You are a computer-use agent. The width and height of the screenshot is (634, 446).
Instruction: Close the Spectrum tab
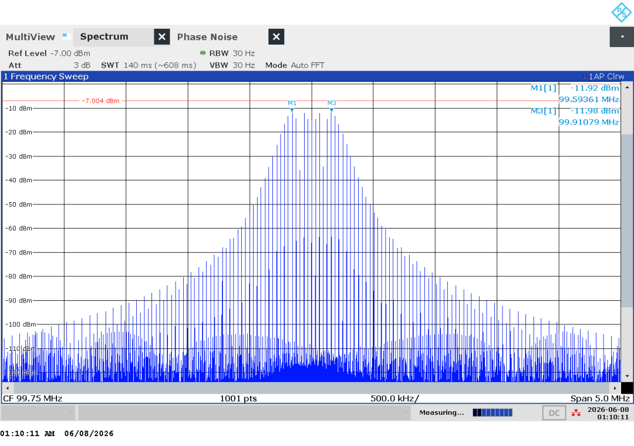[162, 37]
